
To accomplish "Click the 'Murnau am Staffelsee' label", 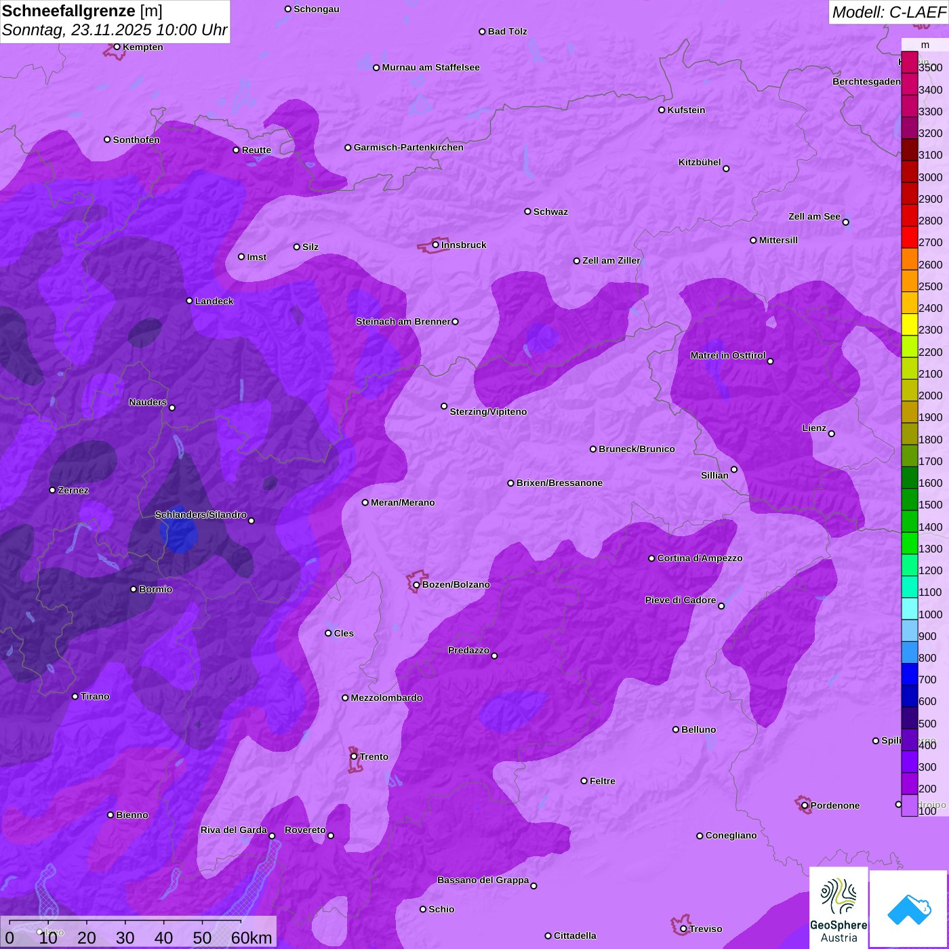I will (x=430, y=67).
